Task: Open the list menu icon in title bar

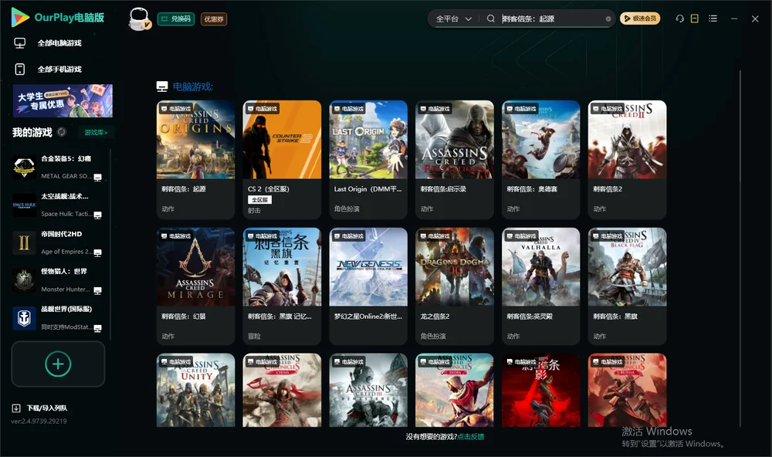Action: point(713,19)
